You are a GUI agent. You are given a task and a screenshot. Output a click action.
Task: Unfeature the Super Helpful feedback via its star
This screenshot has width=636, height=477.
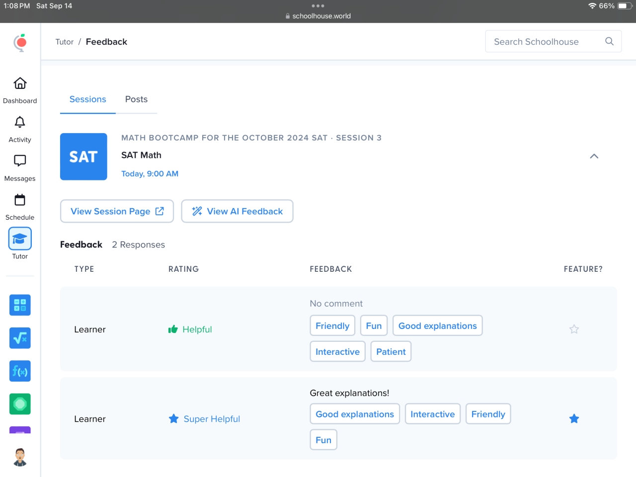pyautogui.click(x=574, y=418)
